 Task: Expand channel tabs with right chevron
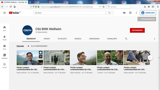click(154, 39)
